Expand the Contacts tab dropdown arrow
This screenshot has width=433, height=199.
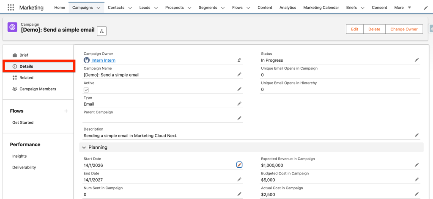tap(130, 8)
